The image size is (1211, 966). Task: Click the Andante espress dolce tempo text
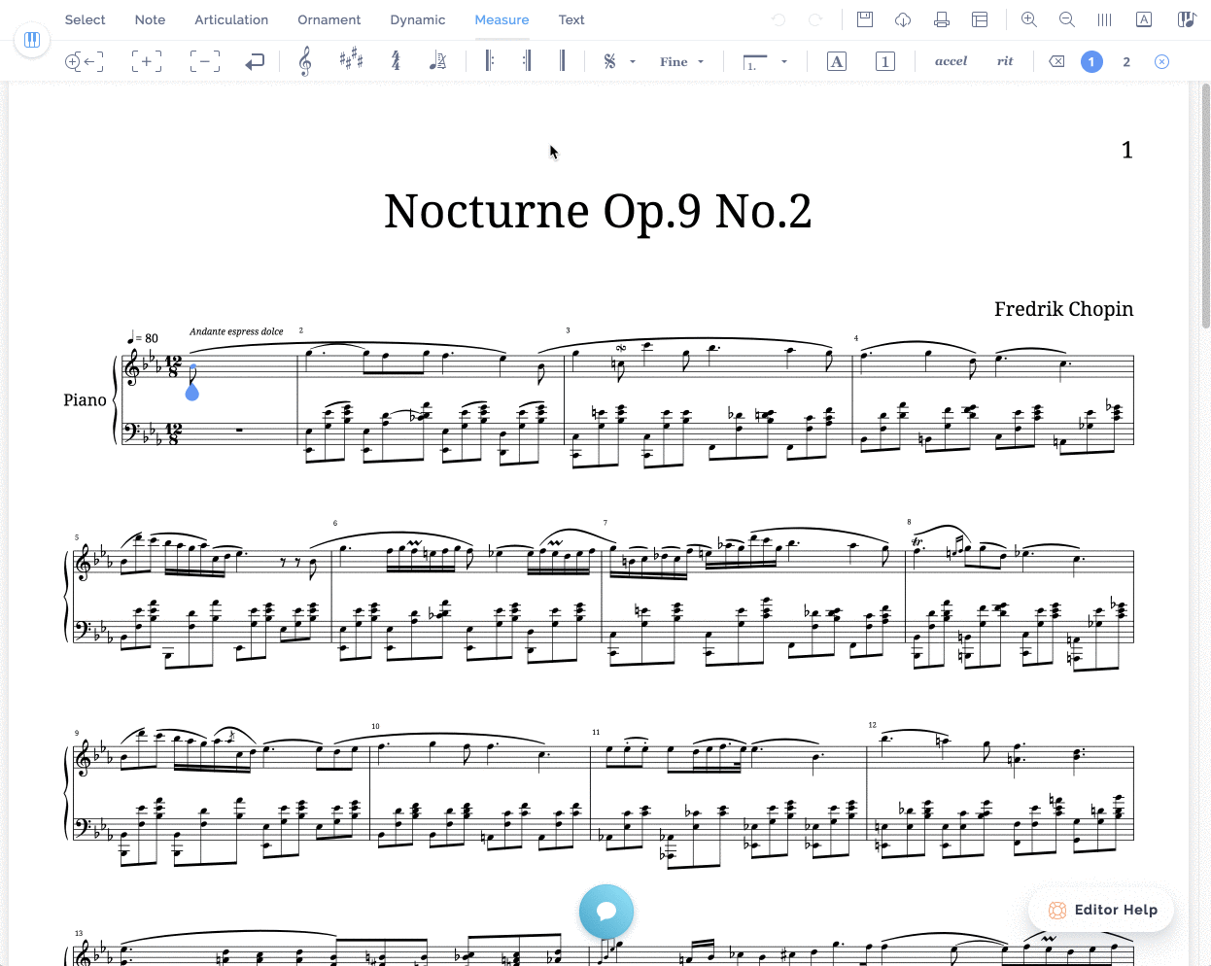(236, 331)
